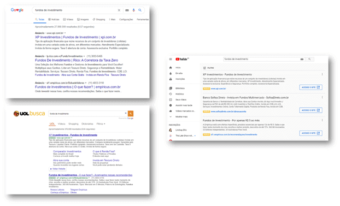Open 'Tesouro Direto' sitelink under Rico ad
Image resolution: width=340 pixels, height=206 pixels.
coord(119,75)
